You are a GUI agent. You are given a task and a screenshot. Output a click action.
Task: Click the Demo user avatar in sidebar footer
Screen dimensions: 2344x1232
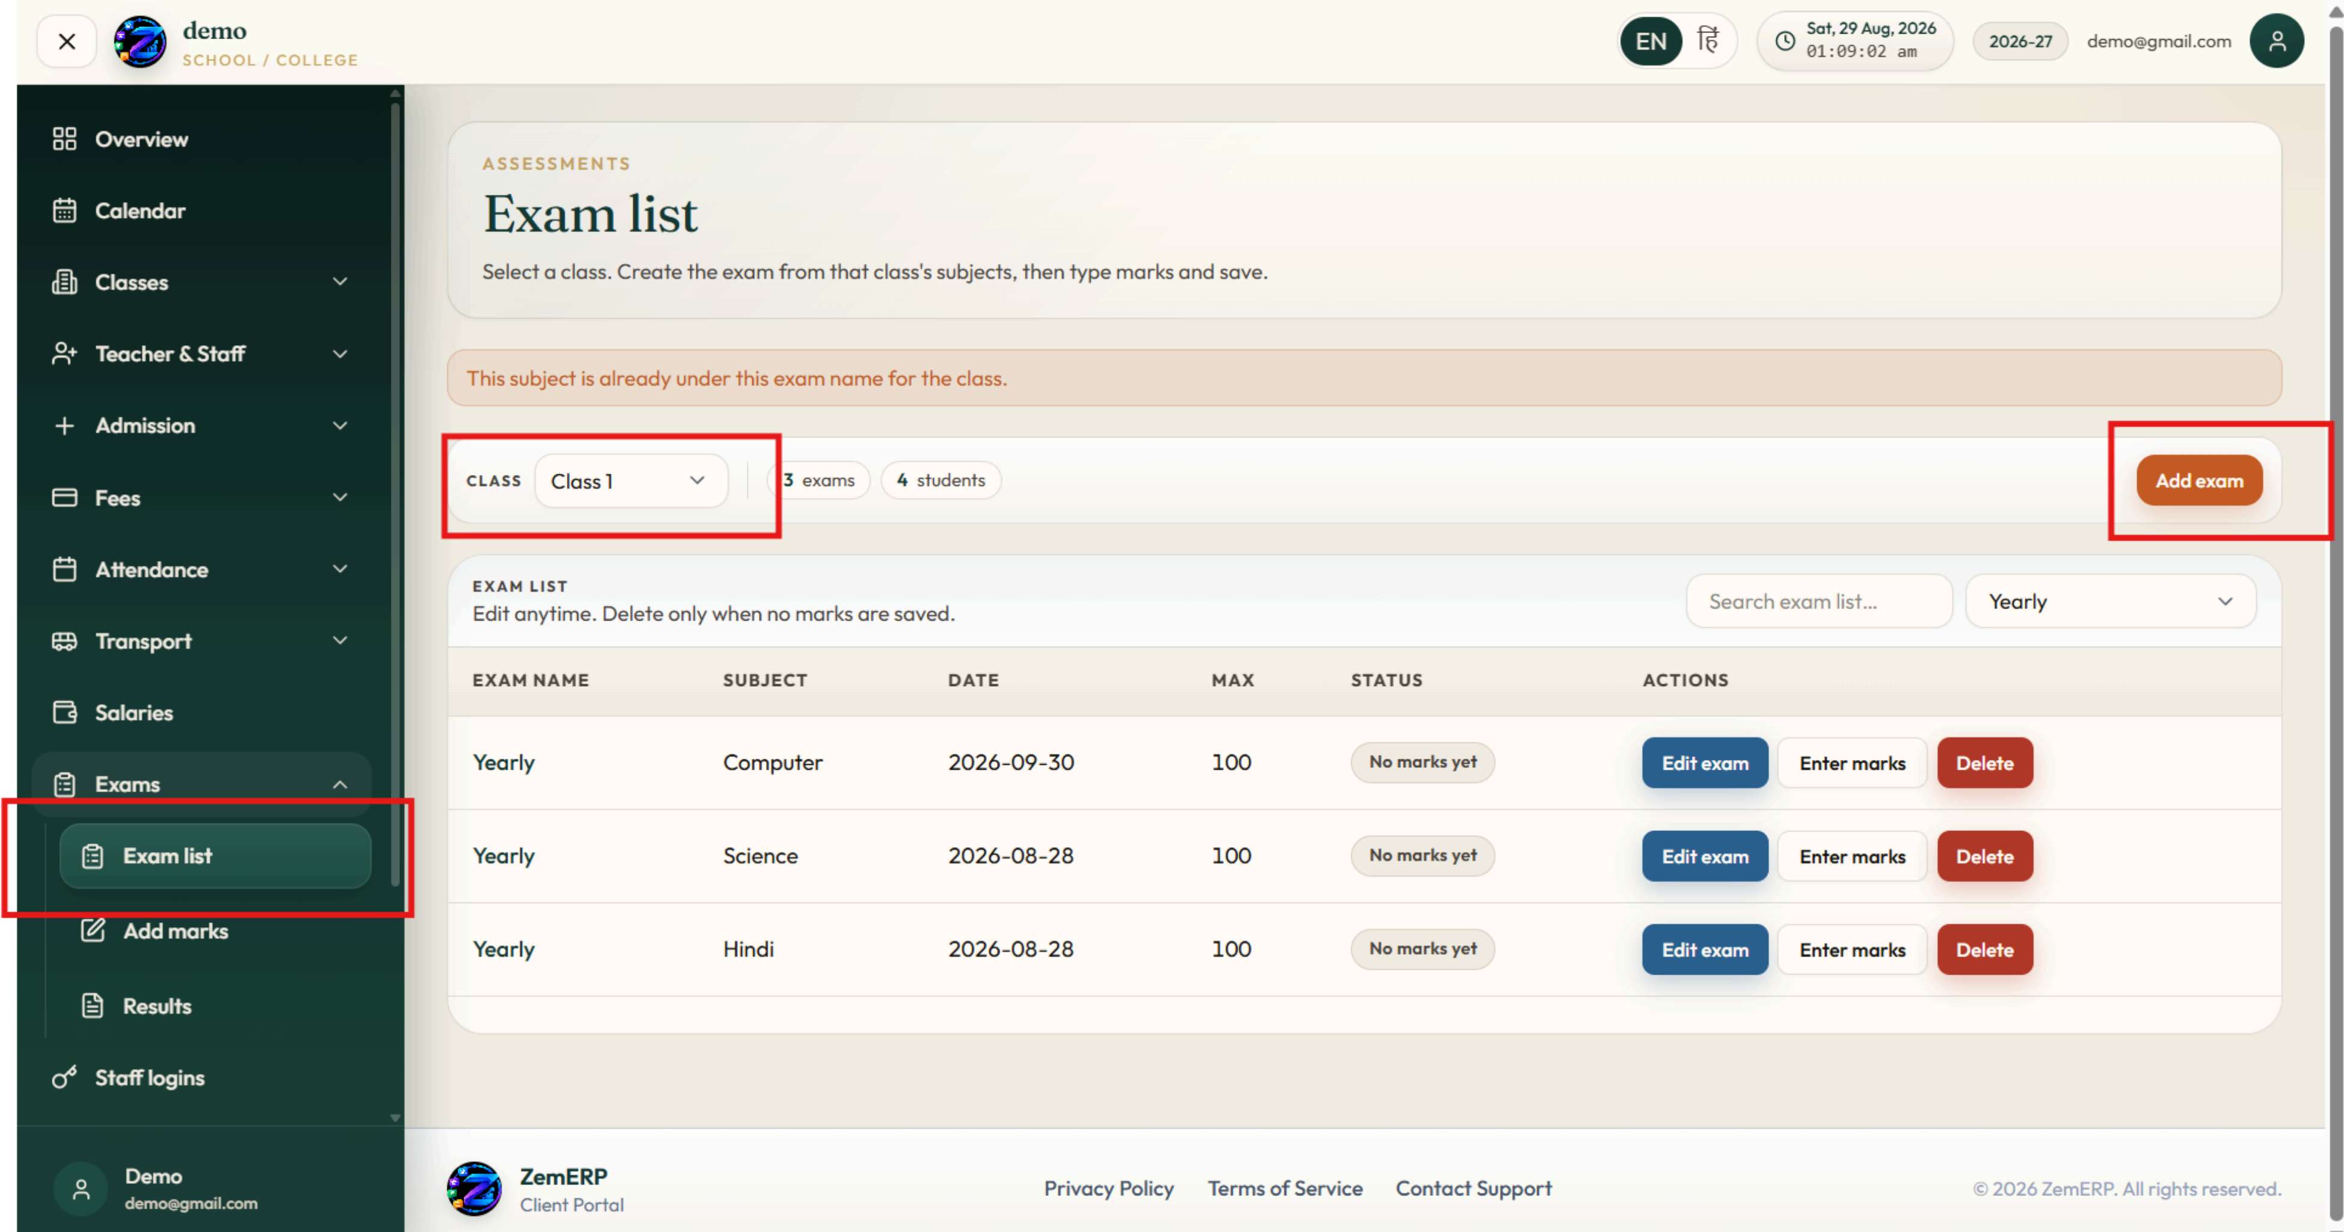click(x=81, y=1188)
